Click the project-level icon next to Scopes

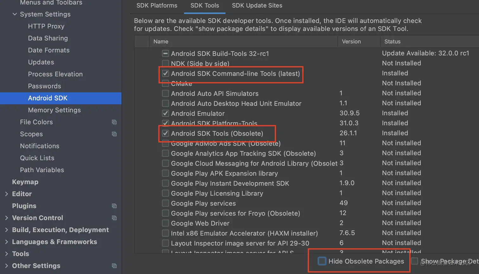click(x=114, y=134)
